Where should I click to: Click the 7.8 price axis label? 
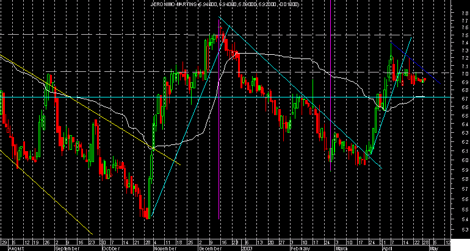pos(465,13)
